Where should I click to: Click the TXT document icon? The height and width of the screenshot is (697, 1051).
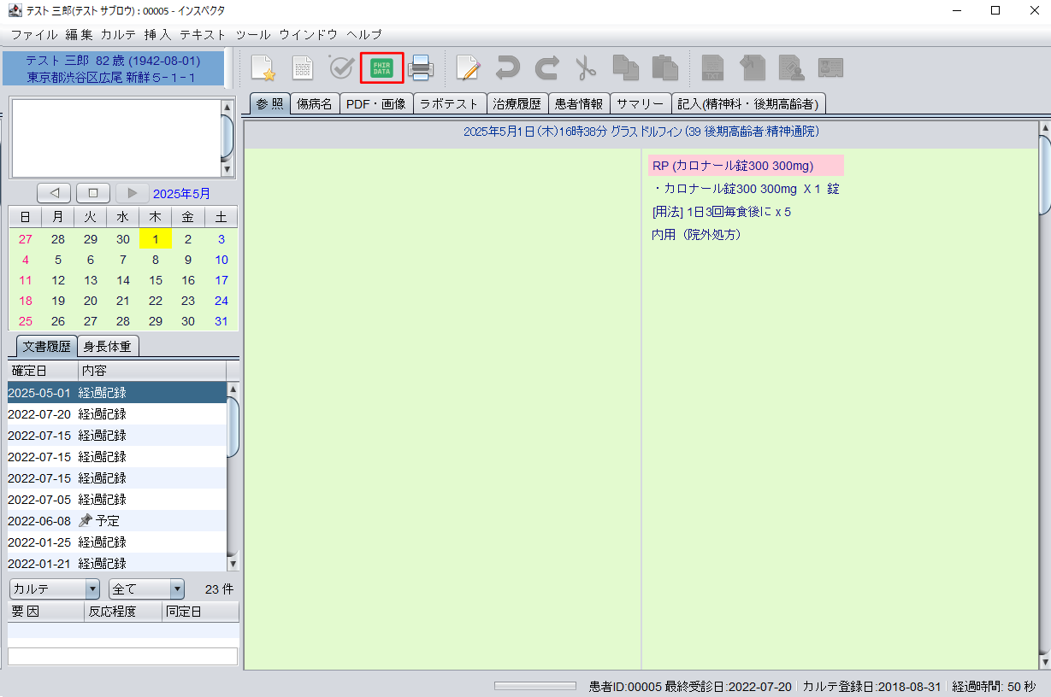(x=712, y=67)
